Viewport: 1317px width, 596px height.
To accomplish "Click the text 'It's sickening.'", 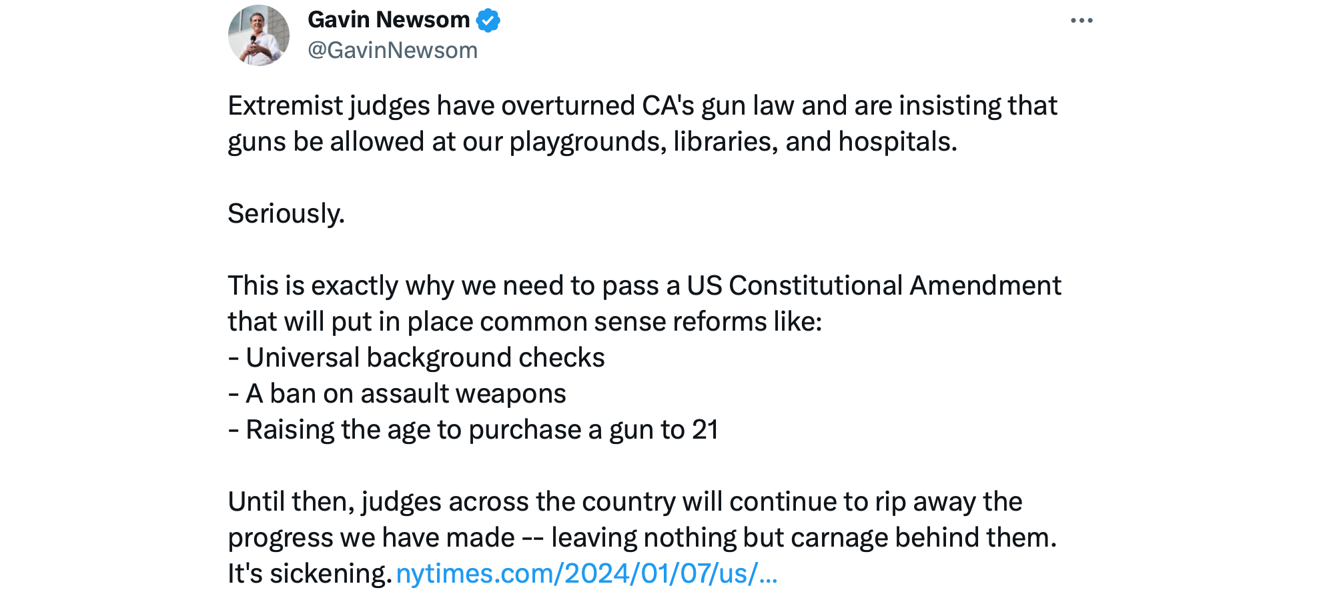I will tap(309, 574).
